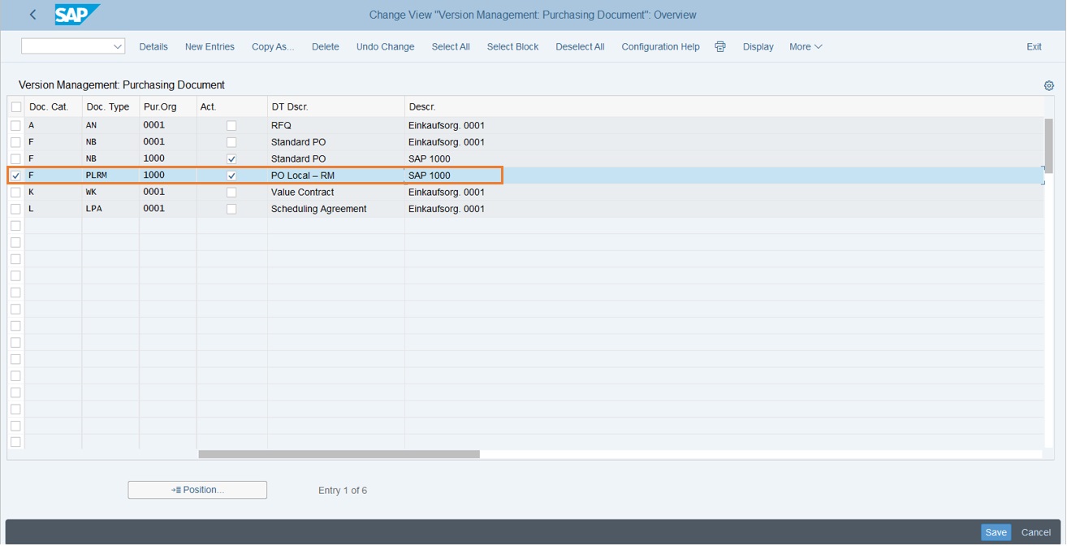The height and width of the screenshot is (546, 1067).
Task: Click the Cancel button
Action: pyautogui.click(x=1035, y=532)
